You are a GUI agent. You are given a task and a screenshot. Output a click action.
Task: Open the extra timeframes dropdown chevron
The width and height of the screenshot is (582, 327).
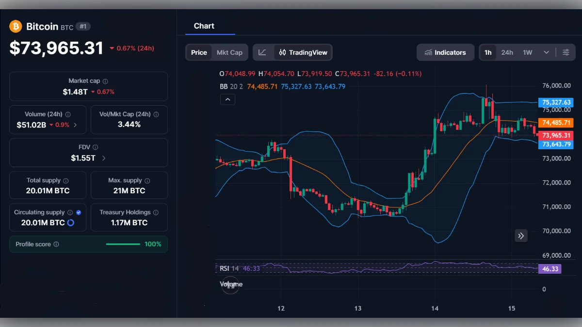coord(546,52)
